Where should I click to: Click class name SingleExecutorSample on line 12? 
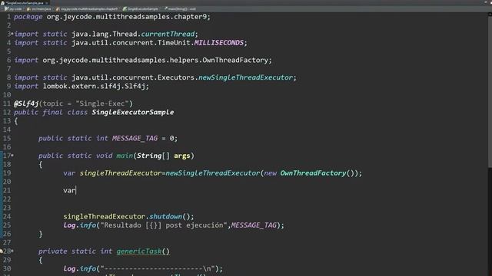[133, 113]
